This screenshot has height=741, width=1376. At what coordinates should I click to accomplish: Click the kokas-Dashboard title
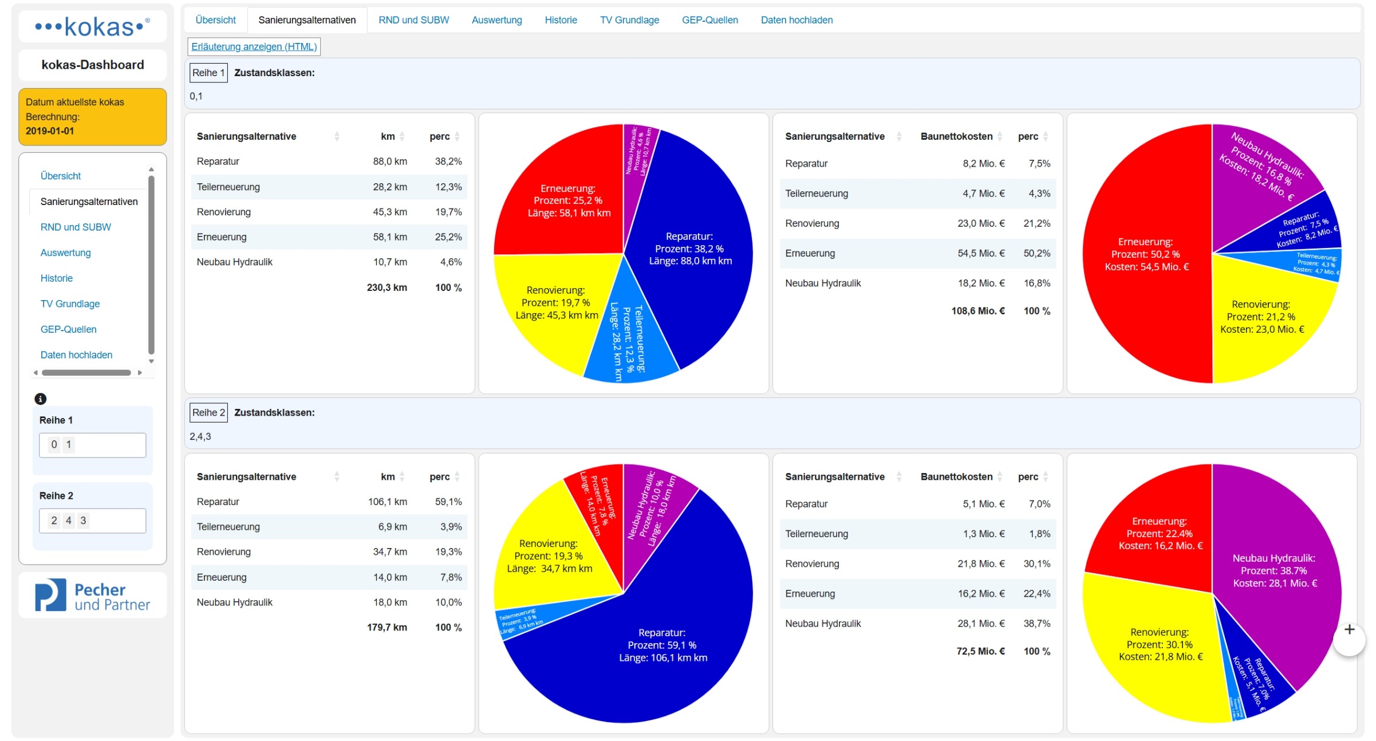click(x=93, y=65)
